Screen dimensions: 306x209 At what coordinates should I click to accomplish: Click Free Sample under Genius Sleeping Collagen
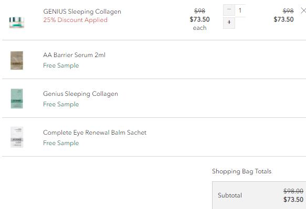click(x=61, y=104)
